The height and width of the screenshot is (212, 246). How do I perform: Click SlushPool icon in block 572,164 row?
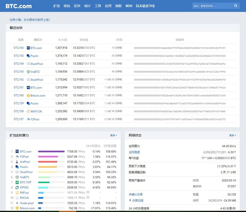tap(28, 64)
